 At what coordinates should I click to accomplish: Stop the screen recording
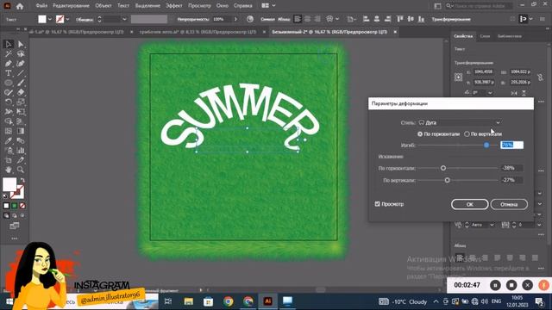point(511,285)
